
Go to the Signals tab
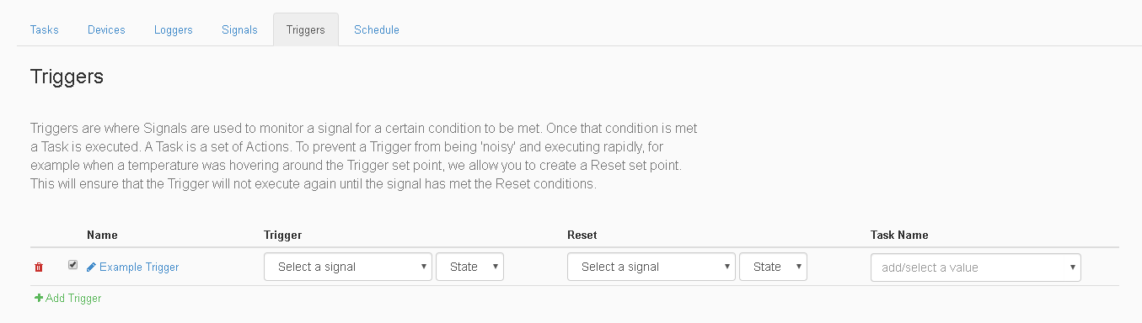[239, 29]
